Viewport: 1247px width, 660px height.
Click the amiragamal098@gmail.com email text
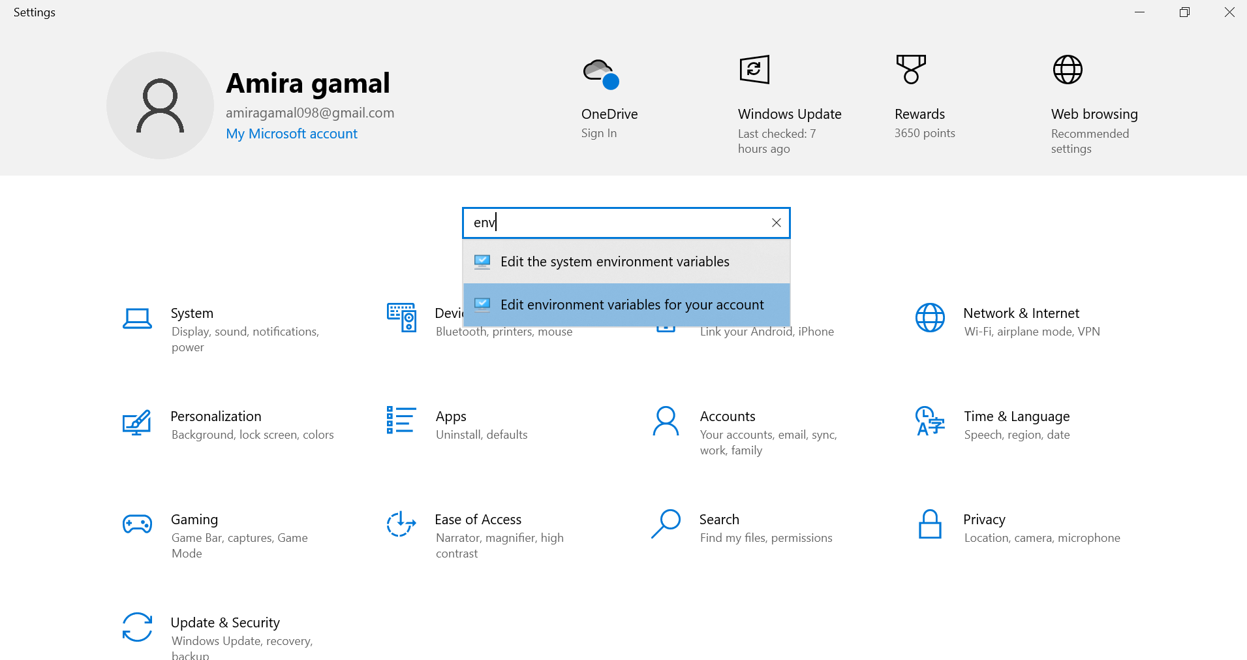click(x=310, y=113)
